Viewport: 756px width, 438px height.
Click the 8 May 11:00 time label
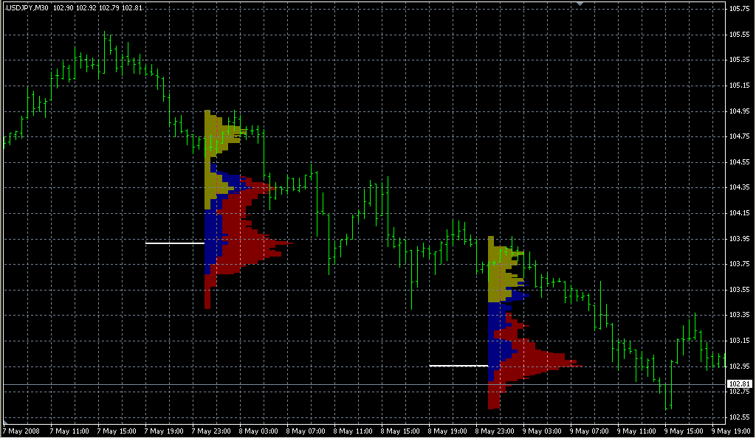coord(353,431)
